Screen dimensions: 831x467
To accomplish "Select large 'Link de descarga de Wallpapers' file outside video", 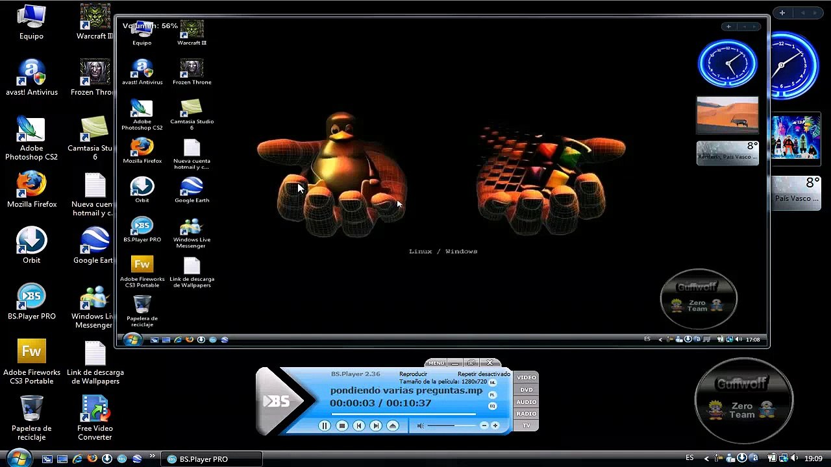I will 95,362.
